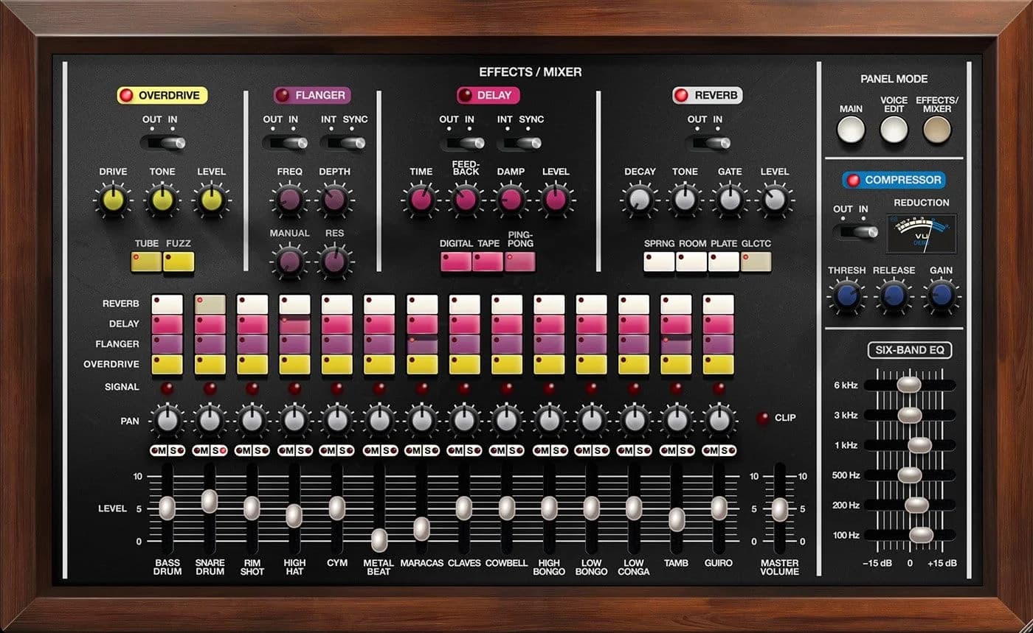Toggle the reverb send on the Bass Drum channel

point(166,303)
